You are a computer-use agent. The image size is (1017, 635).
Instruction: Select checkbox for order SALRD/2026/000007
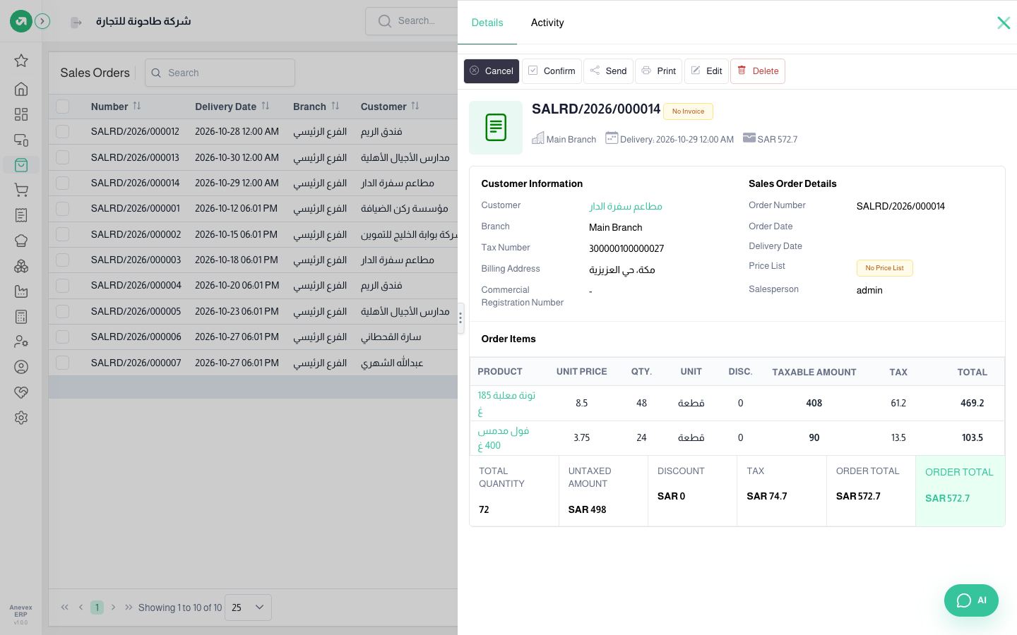click(63, 363)
